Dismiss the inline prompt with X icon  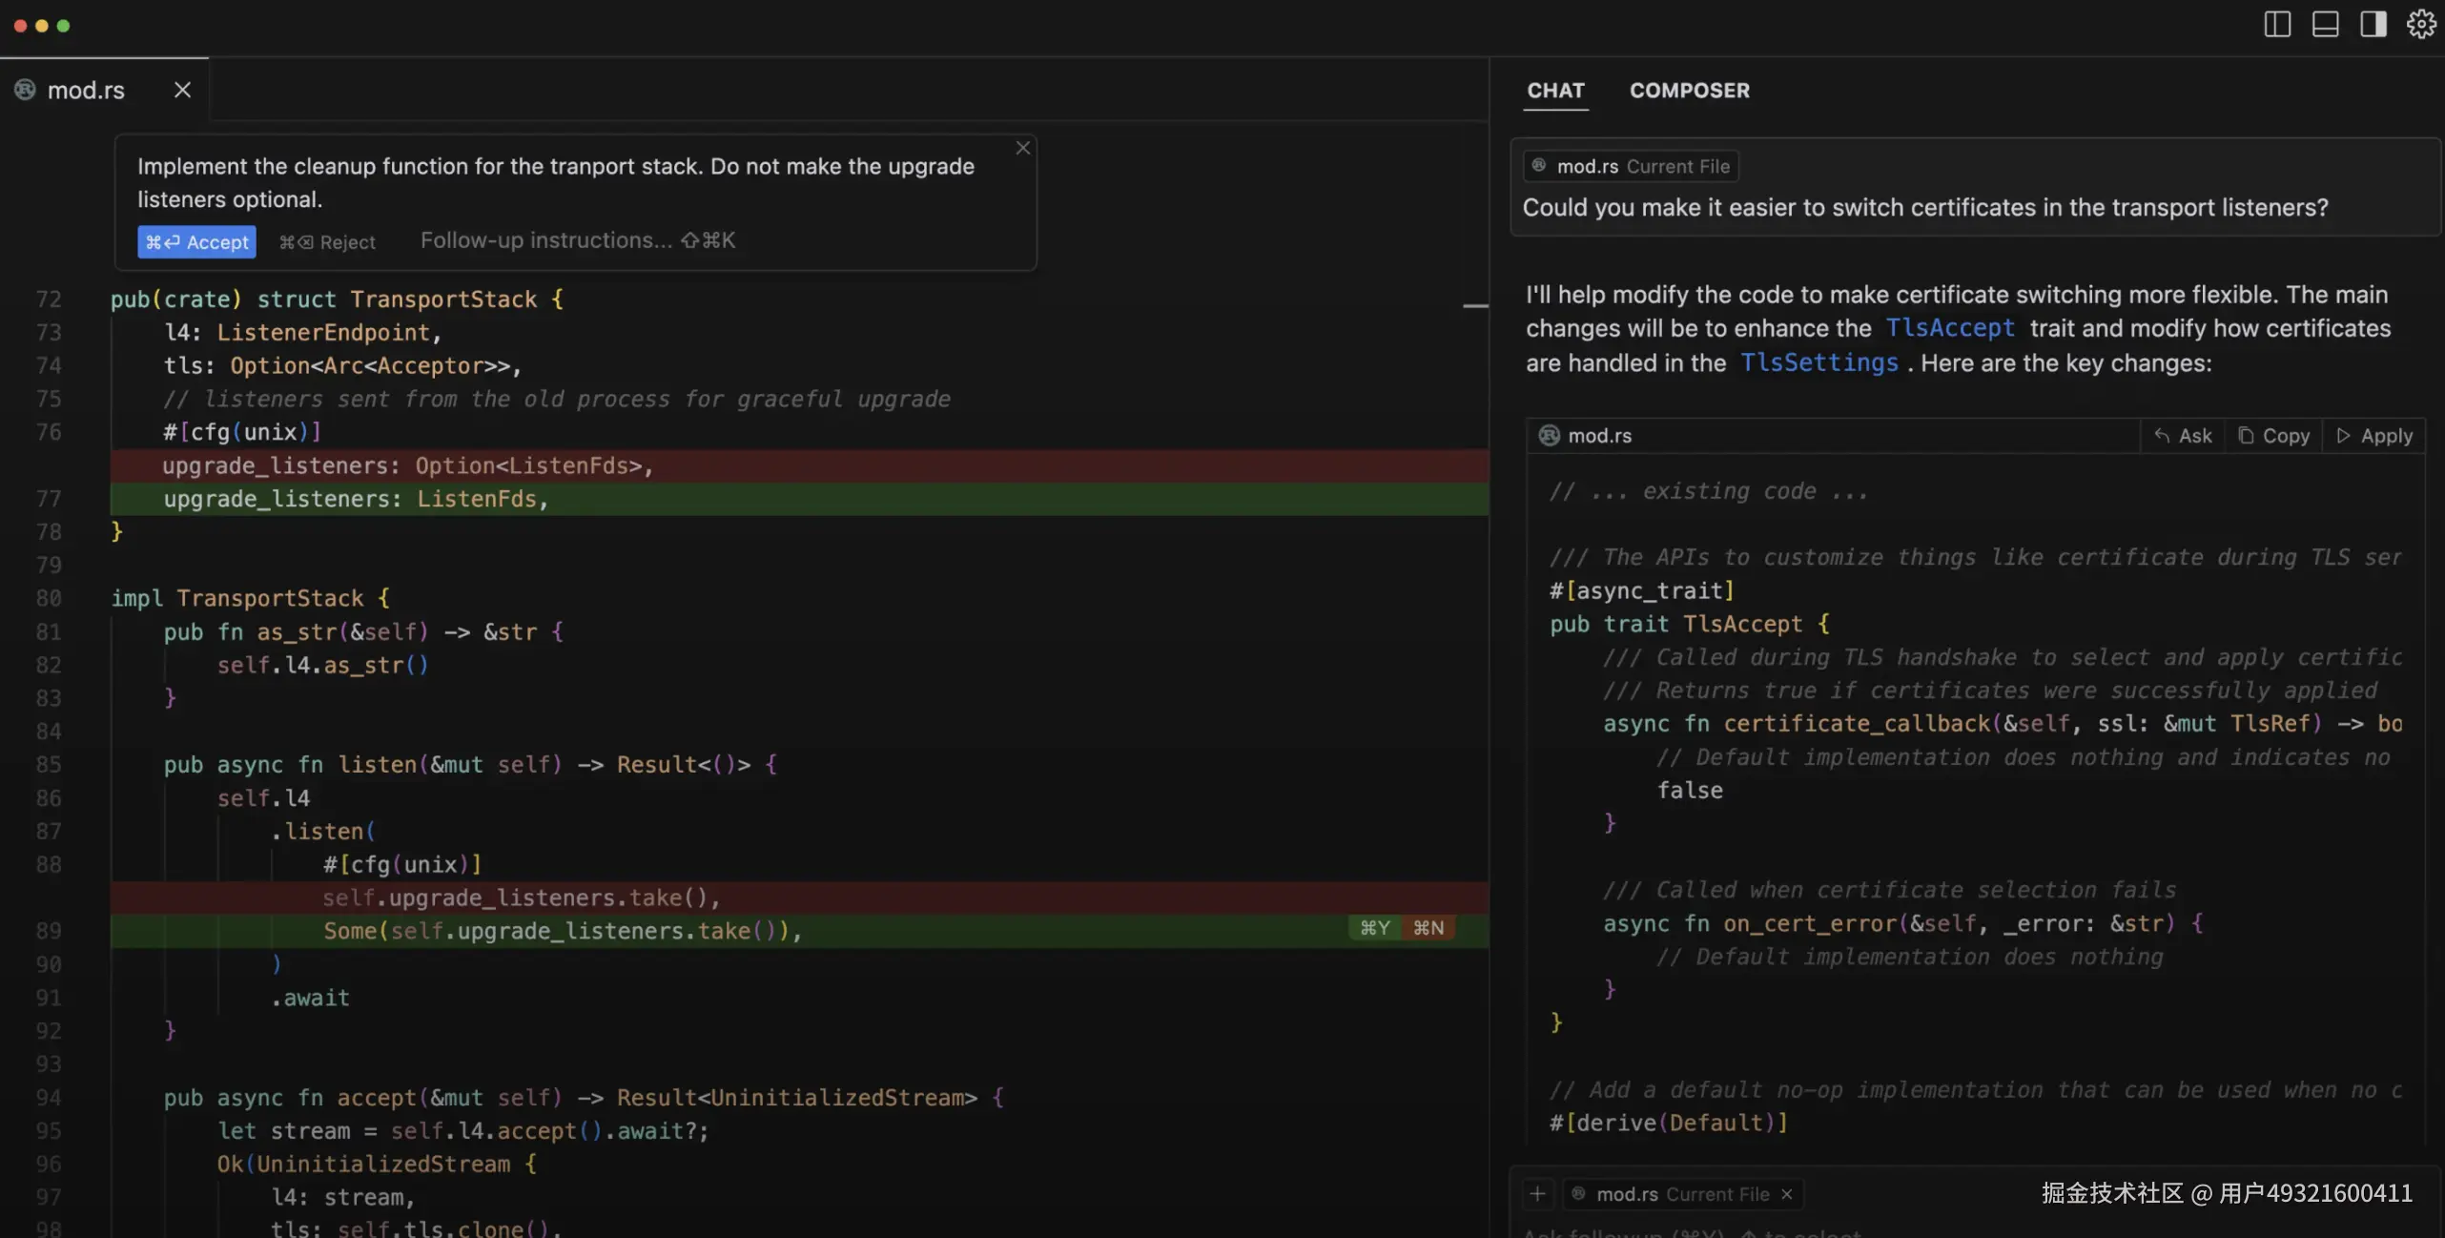[1022, 148]
